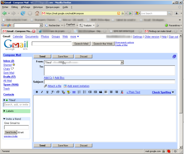Open the Marque-pages menu
The width and height of the screenshot is (184, 154).
(52, 7)
